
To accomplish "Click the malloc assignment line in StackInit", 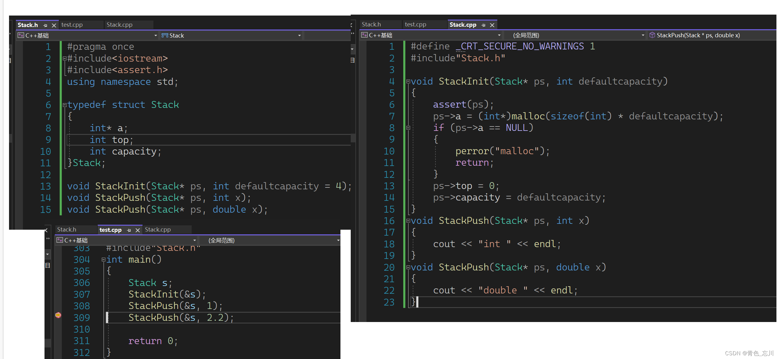I will (x=578, y=117).
